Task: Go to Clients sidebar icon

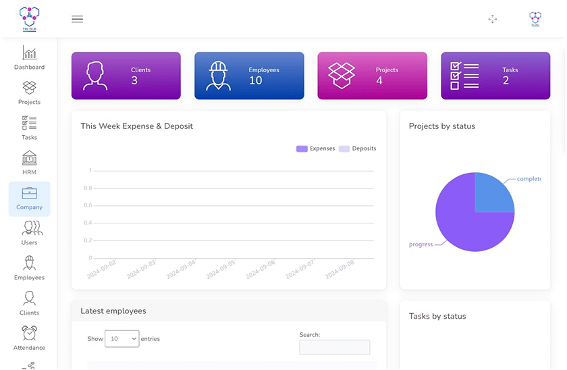Action: coord(29,298)
